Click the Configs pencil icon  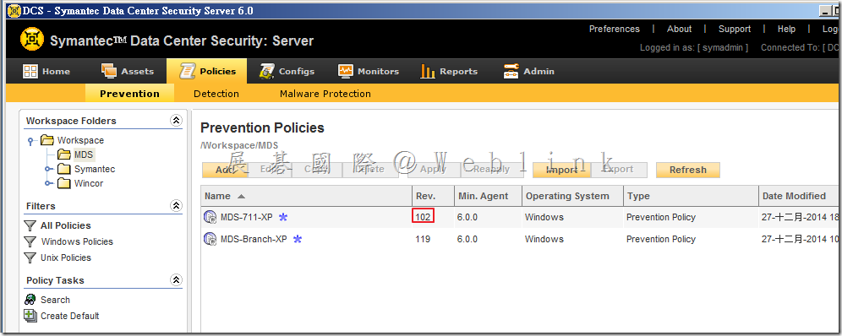pos(267,71)
